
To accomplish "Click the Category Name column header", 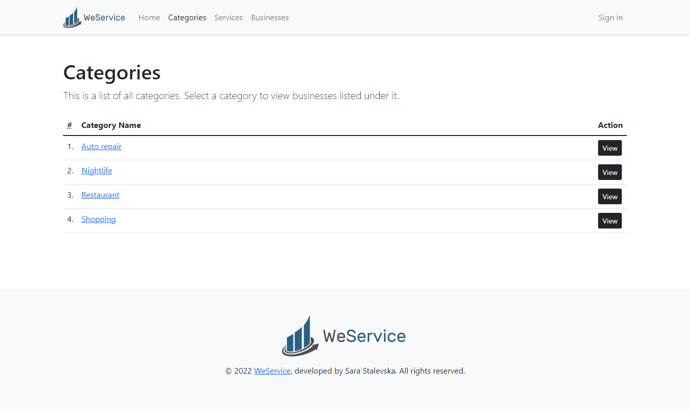I will tap(111, 125).
